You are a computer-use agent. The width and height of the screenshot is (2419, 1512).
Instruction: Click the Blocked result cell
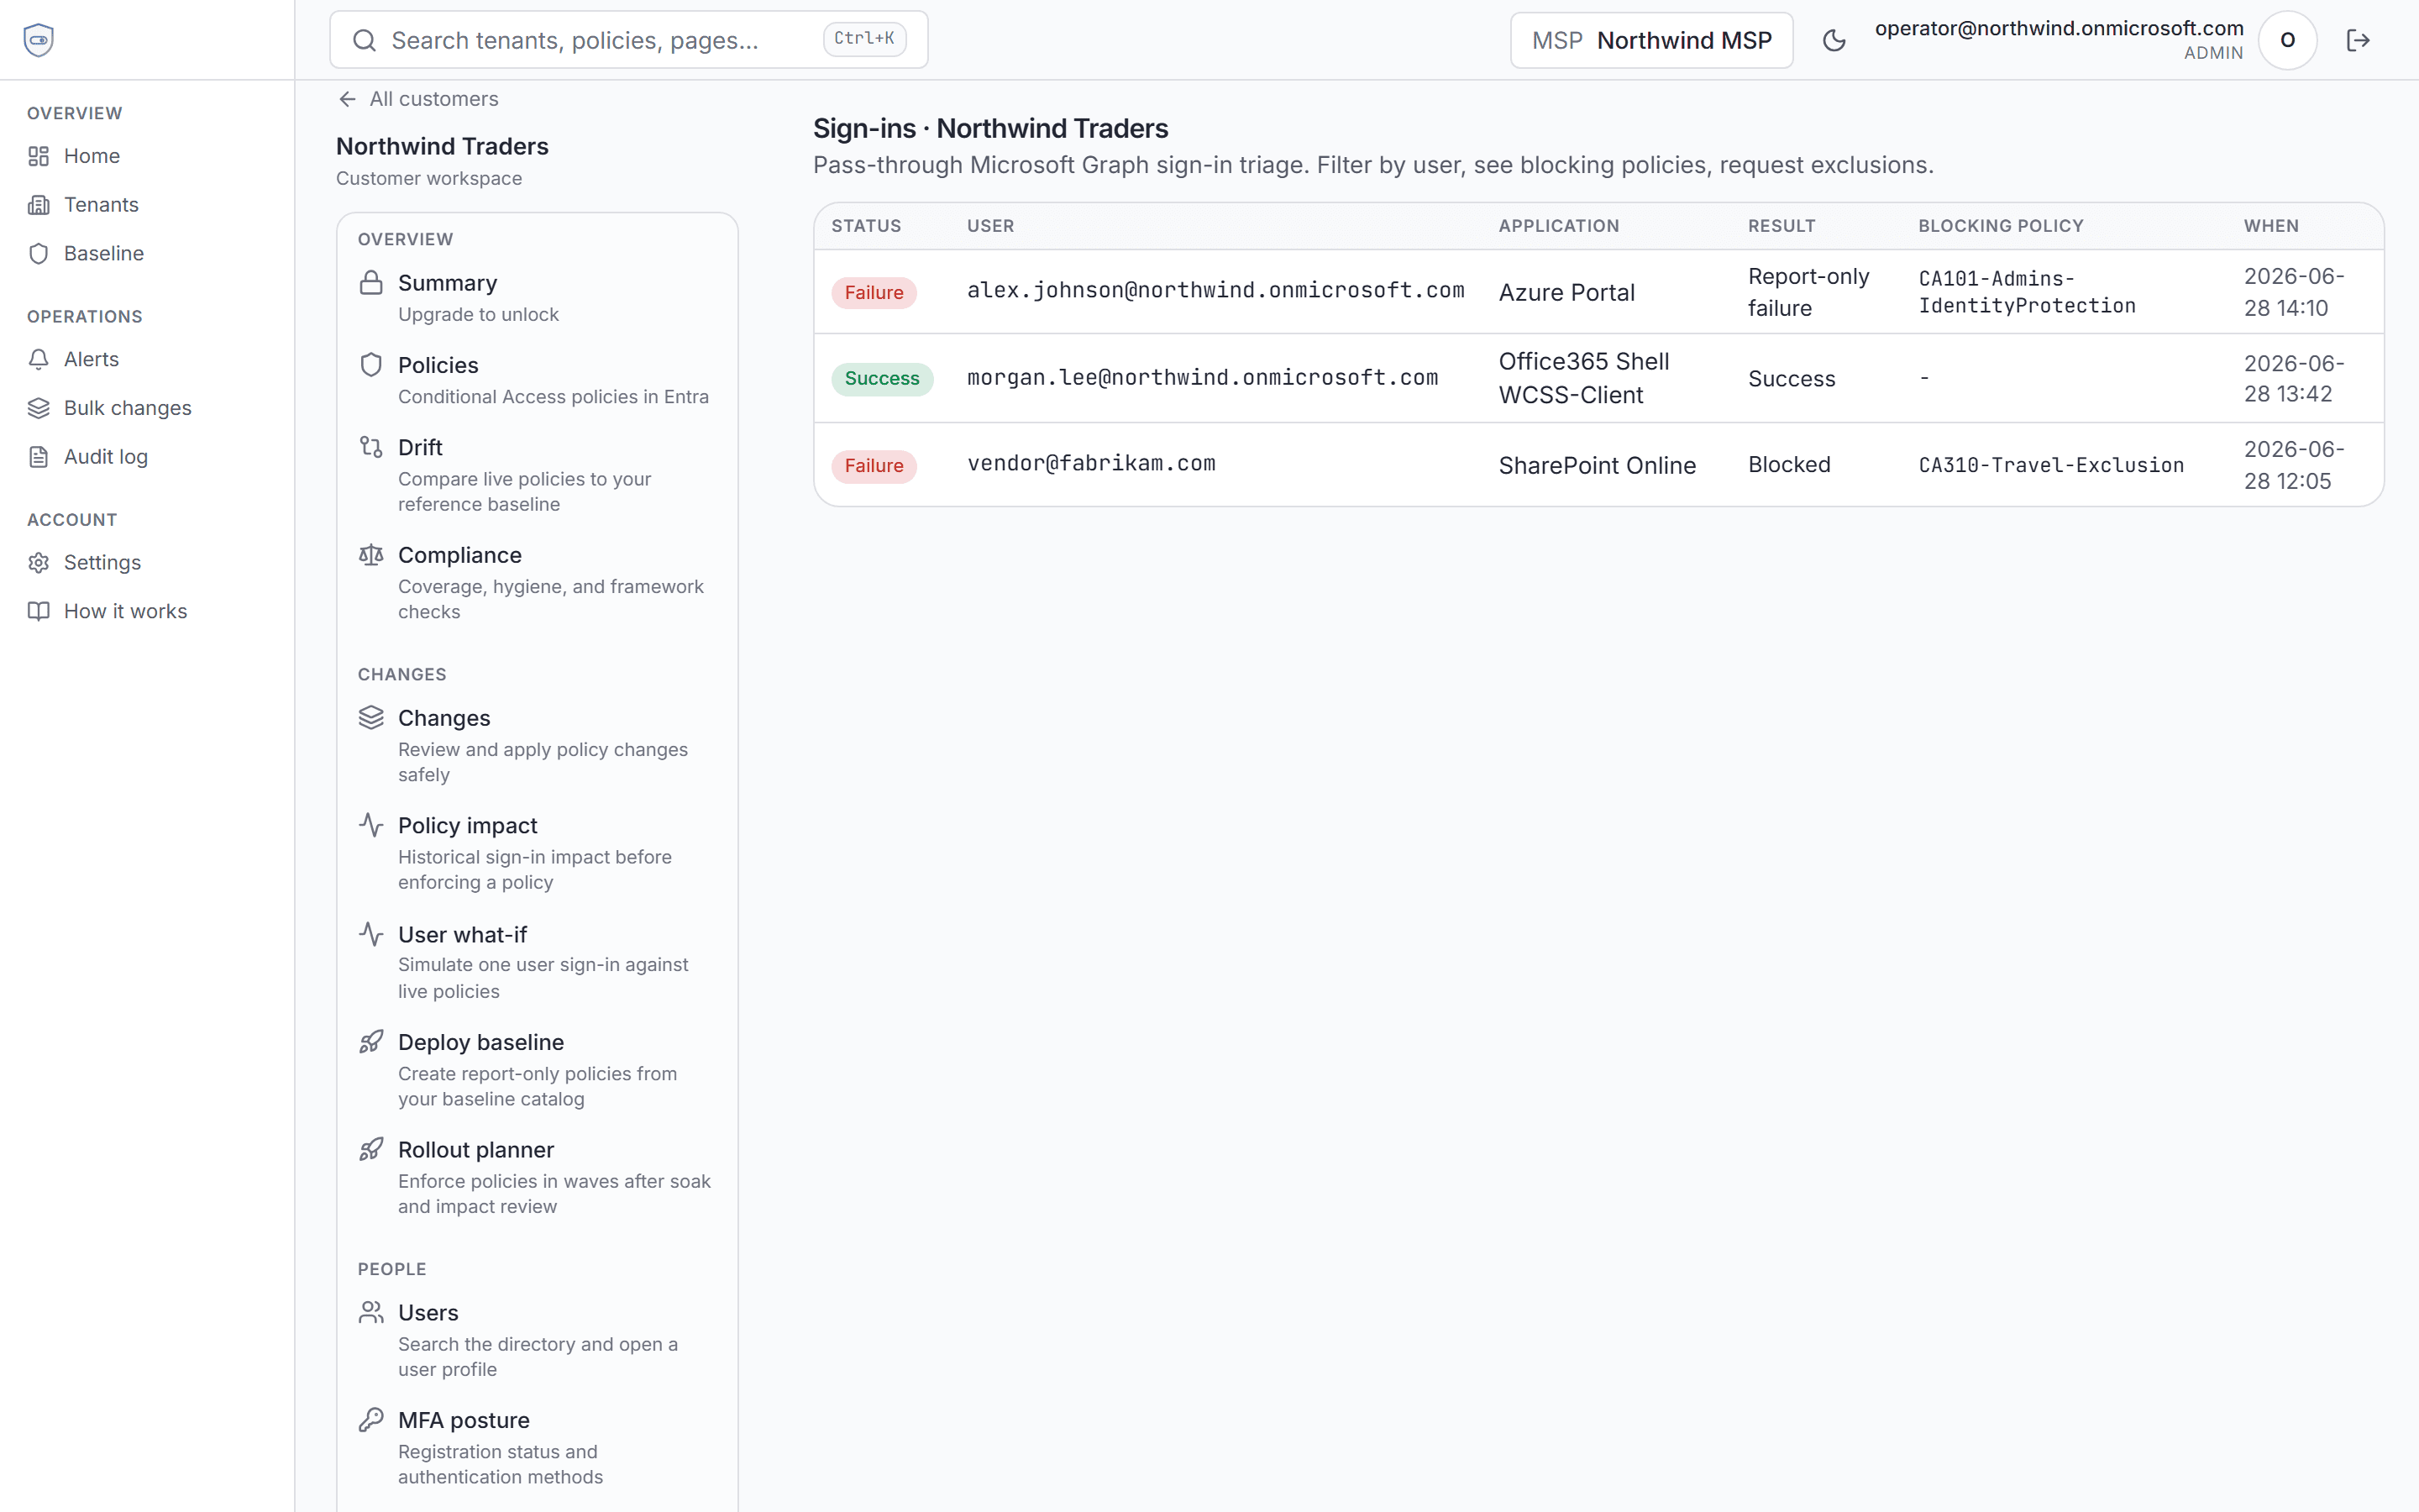tap(1789, 465)
